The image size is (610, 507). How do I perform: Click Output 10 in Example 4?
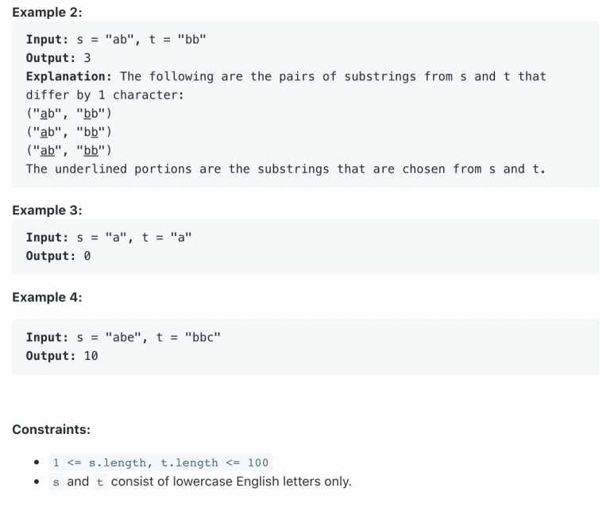62,356
